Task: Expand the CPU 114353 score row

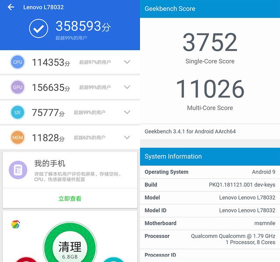Action: [x=127, y=62]
